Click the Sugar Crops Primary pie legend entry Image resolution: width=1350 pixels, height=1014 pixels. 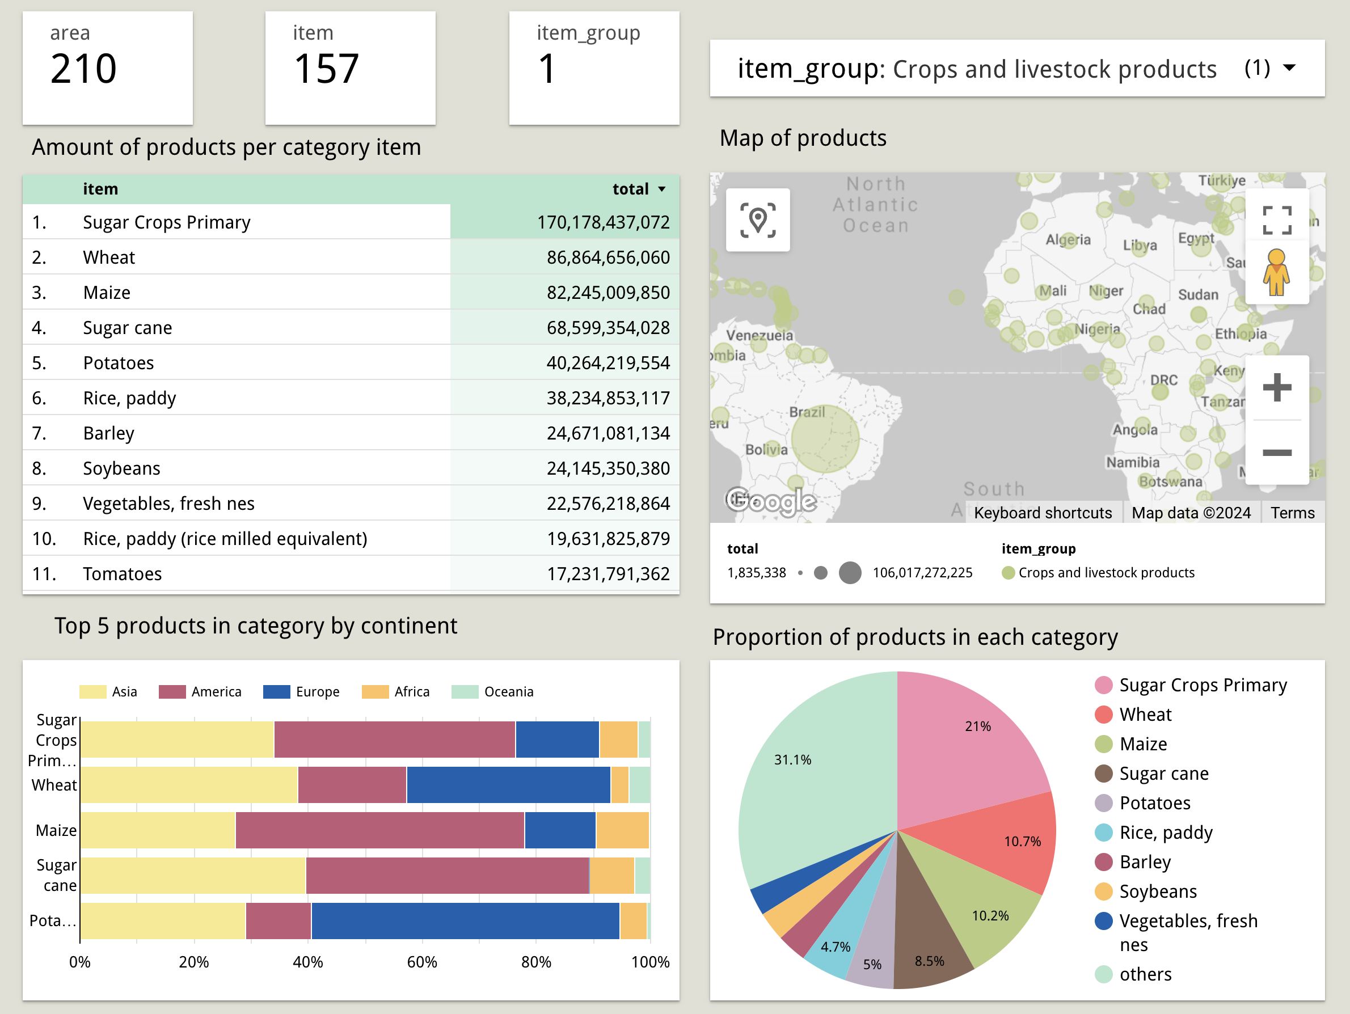(1191, 685)
